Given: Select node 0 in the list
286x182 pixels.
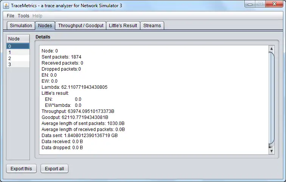Looking at the screenshot, I should click(18, 46).
